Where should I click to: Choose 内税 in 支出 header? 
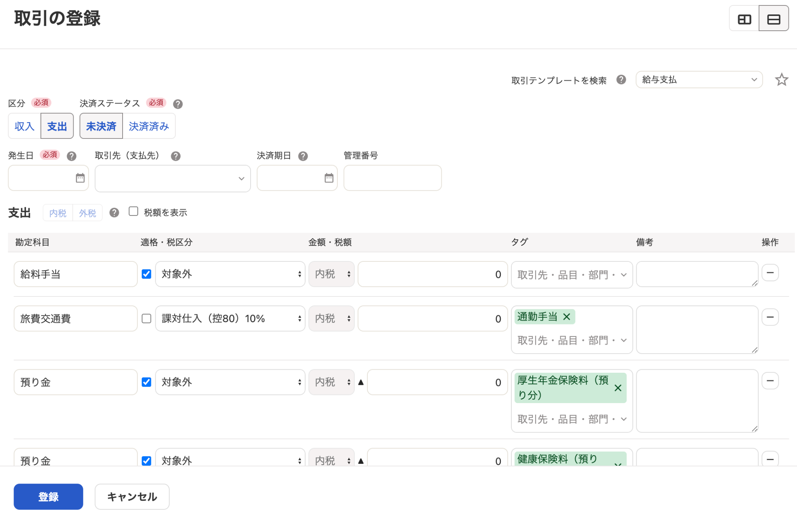(x=58, y=213)
